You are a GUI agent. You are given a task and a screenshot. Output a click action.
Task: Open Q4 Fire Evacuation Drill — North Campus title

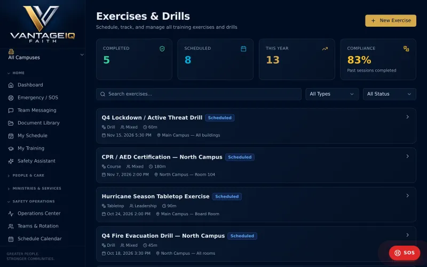click(163, 236)
